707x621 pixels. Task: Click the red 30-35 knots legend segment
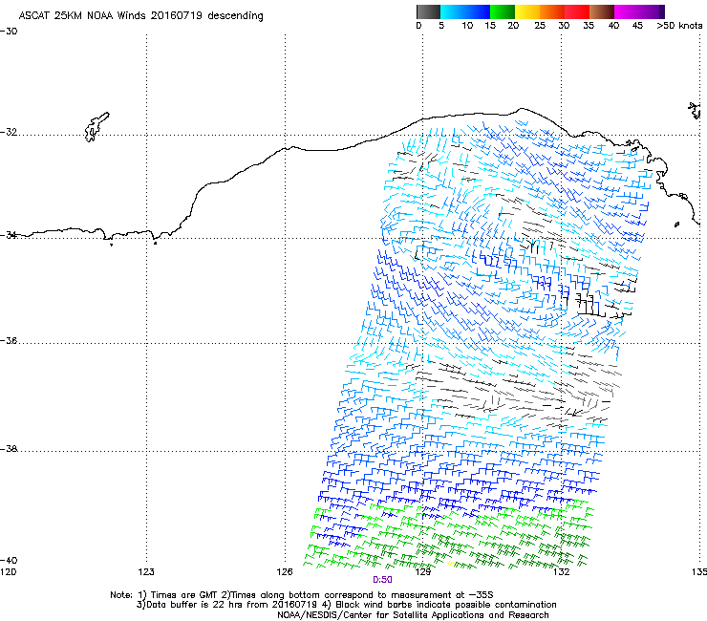(x=577, y=11)
